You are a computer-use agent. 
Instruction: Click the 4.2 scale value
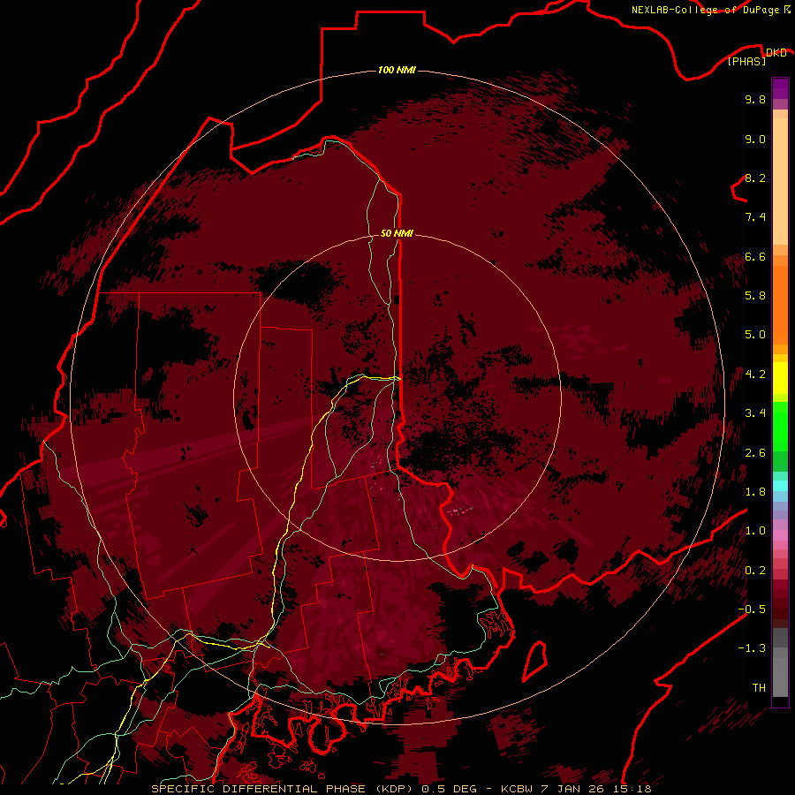coord(755,375)
